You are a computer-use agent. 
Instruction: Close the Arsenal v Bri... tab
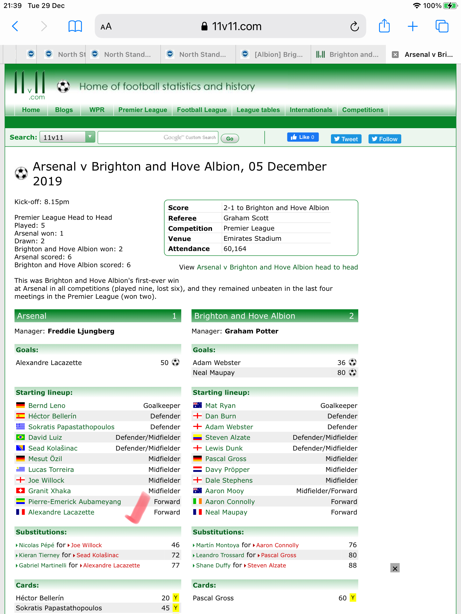pyautogui.click(x=395, y=55)
